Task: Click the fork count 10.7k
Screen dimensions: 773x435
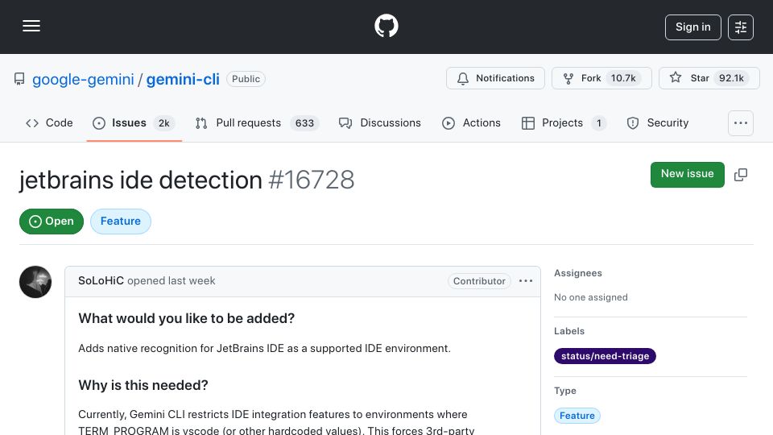Action: click(x=623, y=78)
